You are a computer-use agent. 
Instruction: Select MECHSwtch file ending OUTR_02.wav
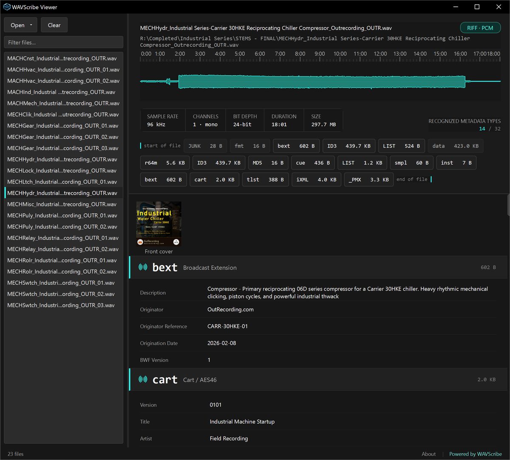click(64, 294)
